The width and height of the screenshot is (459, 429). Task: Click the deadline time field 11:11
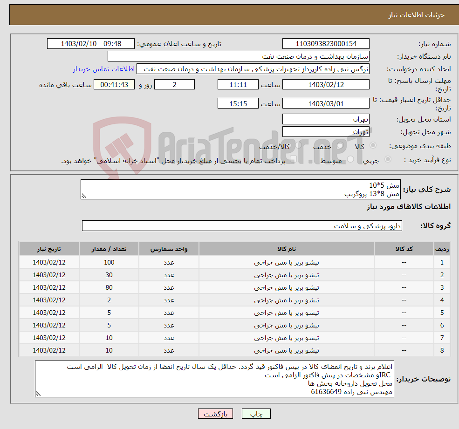[238, 85]
